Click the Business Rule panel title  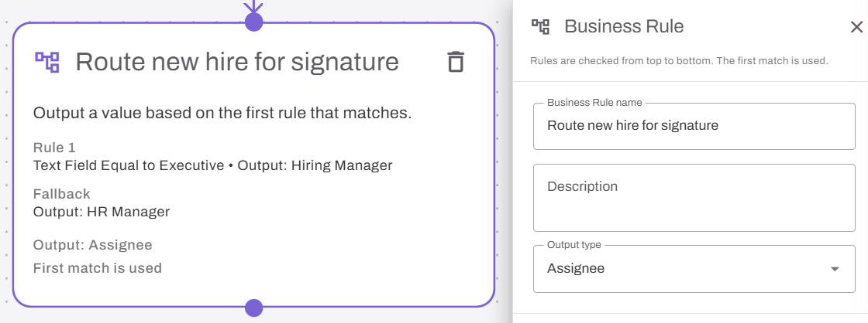[624, 26]
